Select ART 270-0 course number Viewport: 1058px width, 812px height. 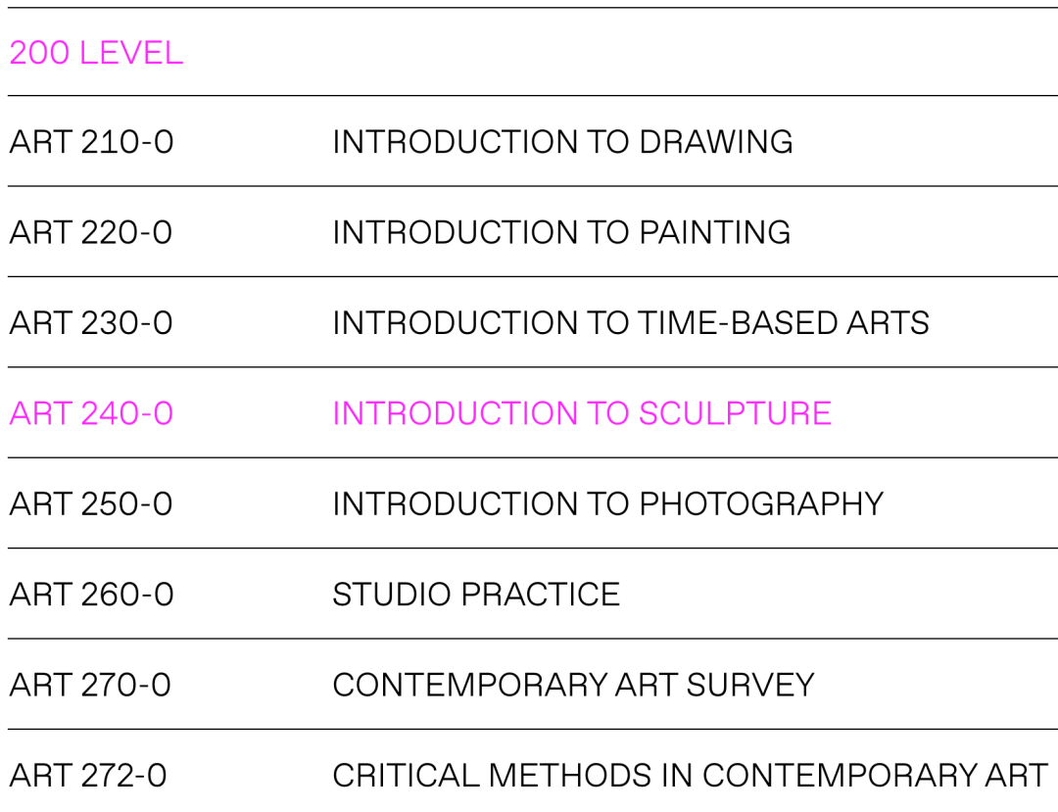[x=90, y=685]
